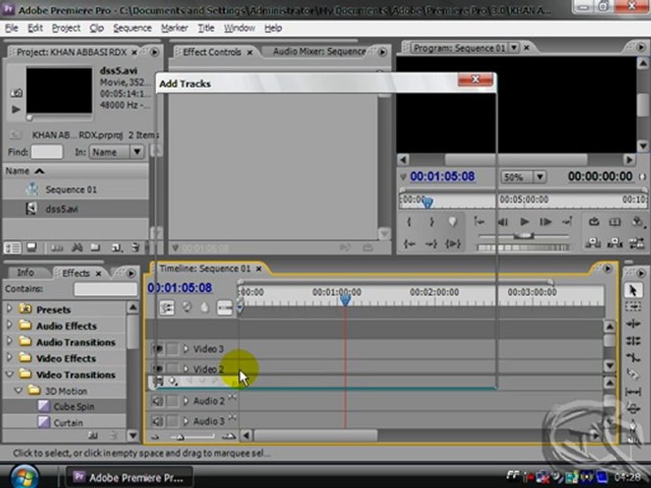The width and height of the screenshot is (651, 488).
Task: Select the Slip tool
Action: (633, 391)
